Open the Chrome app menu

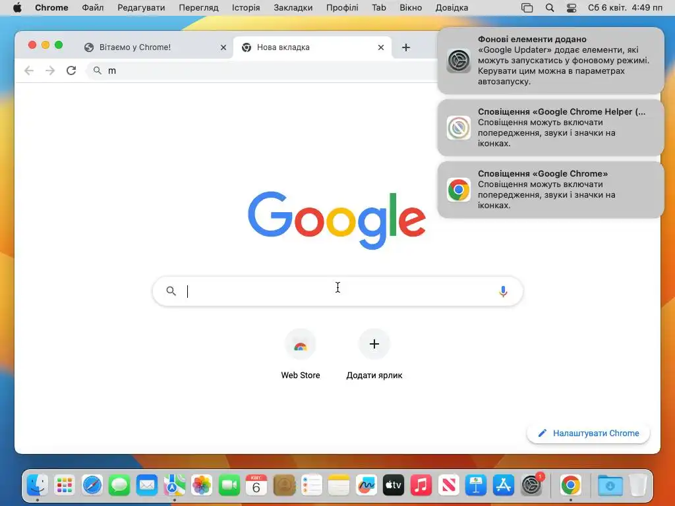tap(51, 8)
